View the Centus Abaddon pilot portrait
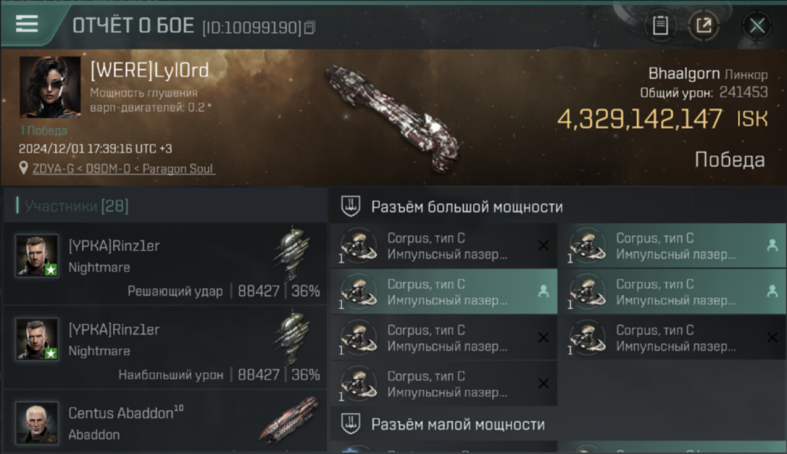 (x=37, y=423)
